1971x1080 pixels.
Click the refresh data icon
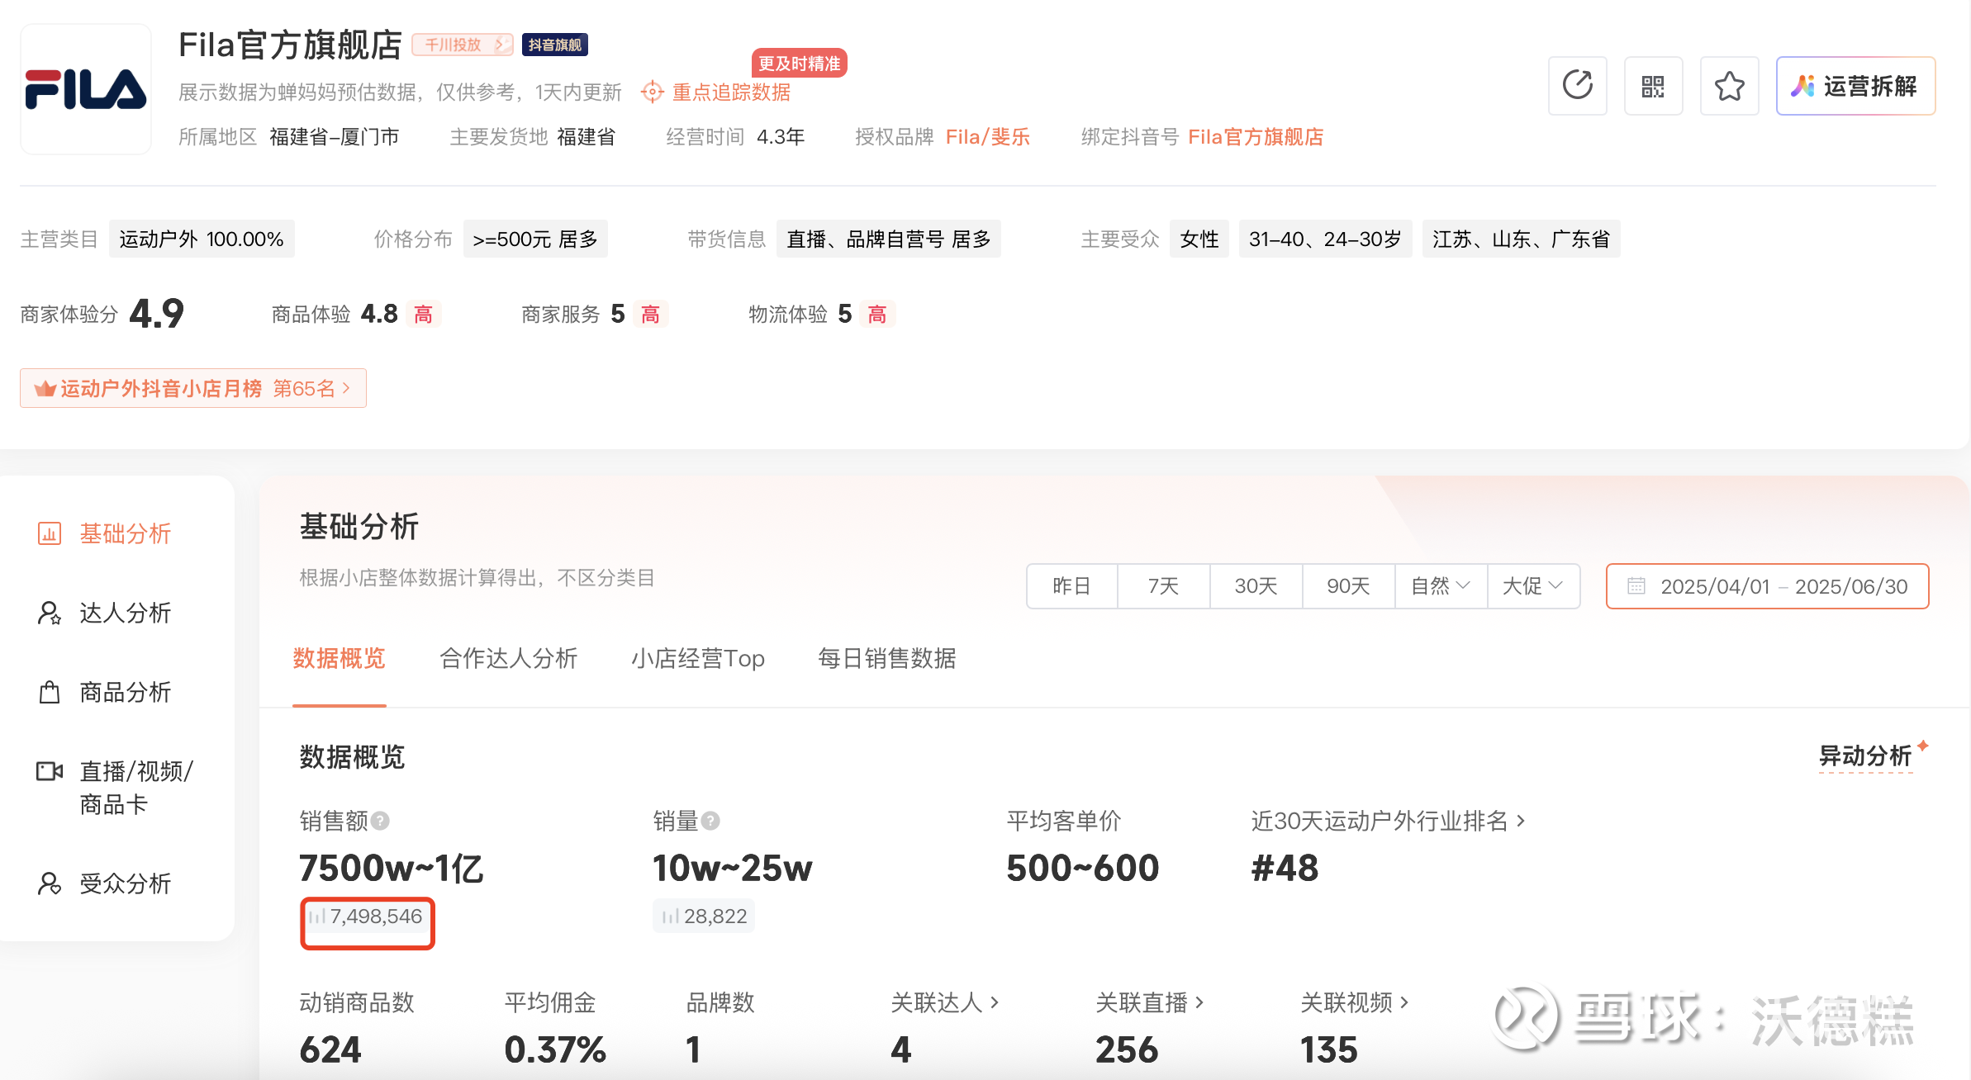[1577, 86]
